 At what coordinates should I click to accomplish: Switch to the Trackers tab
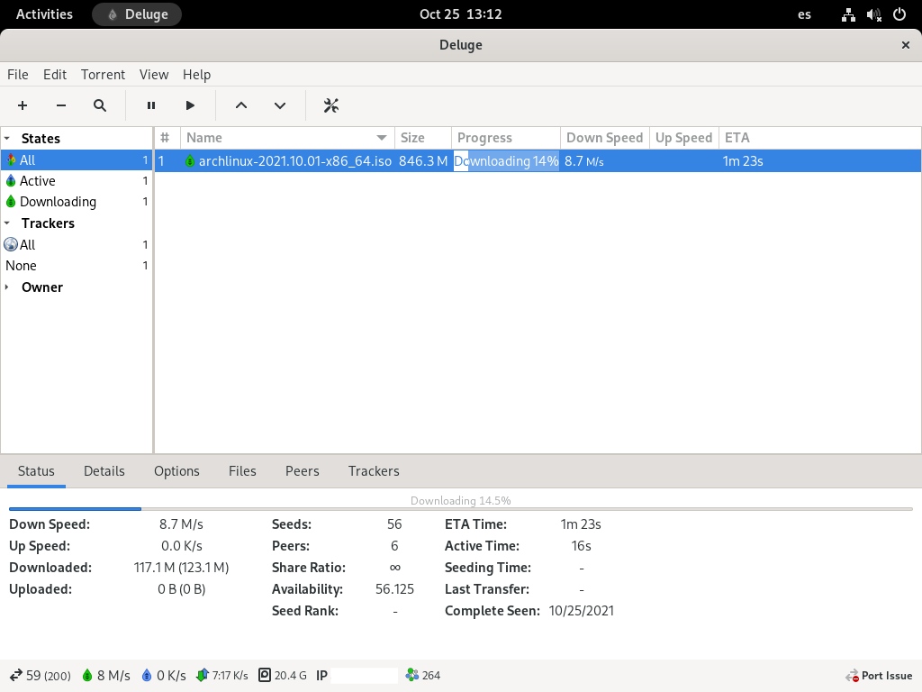pyautogui.click(x=374, y=470)
